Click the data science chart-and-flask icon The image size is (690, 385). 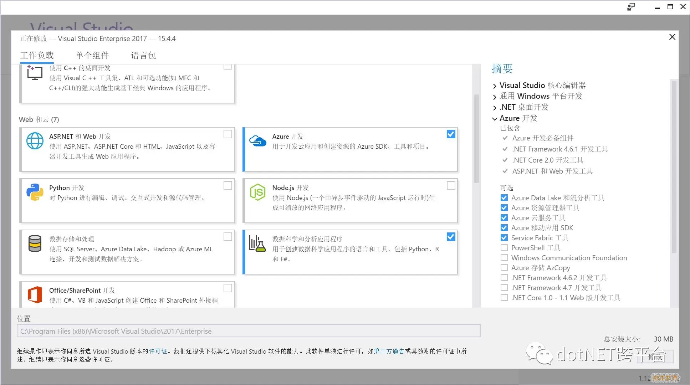[x=257, y=243]
